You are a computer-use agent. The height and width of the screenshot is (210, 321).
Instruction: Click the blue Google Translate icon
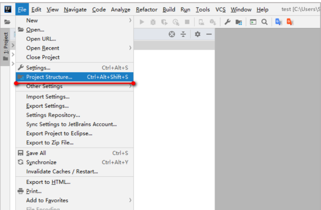tap(279, 22)
